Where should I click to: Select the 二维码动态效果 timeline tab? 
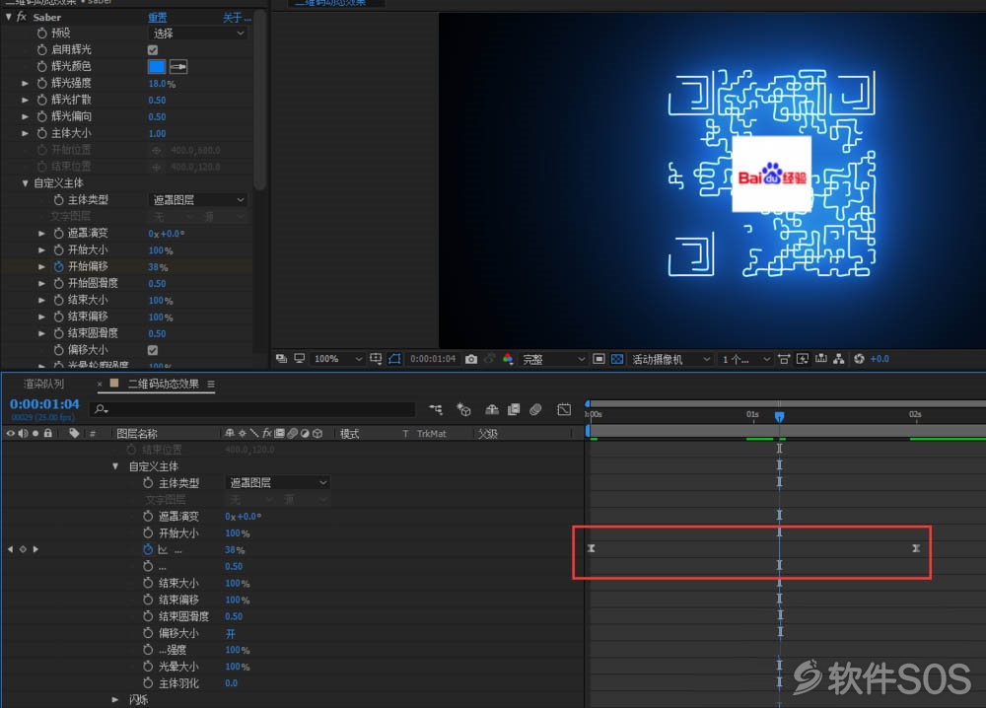(164, 384)
